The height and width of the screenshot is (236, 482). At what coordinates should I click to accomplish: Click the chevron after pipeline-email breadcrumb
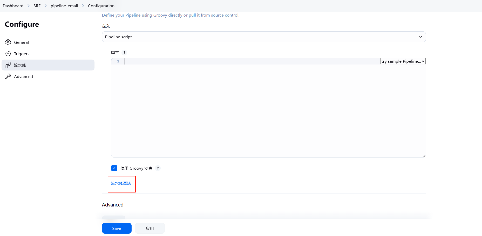point(83,6)
